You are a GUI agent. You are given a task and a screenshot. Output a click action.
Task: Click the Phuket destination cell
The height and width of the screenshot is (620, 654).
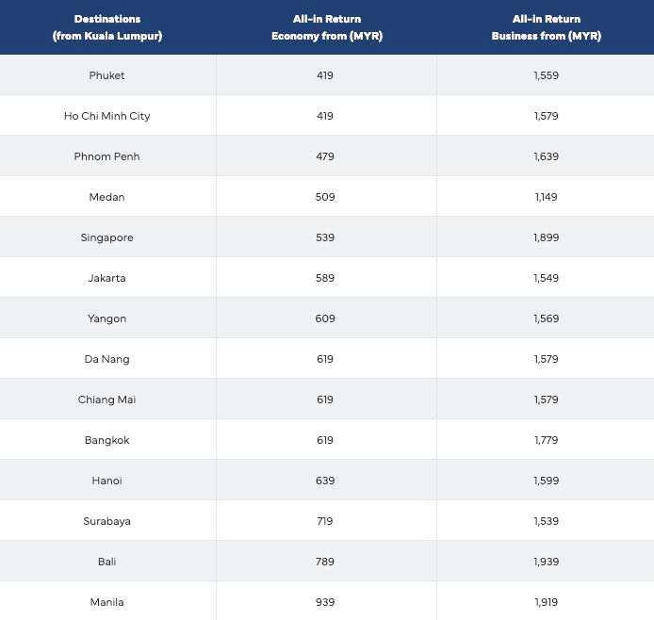(107, 75)
